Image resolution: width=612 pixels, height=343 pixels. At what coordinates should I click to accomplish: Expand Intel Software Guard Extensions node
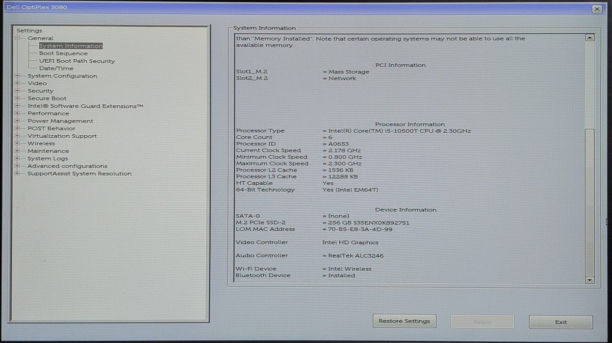coord(18,106)
